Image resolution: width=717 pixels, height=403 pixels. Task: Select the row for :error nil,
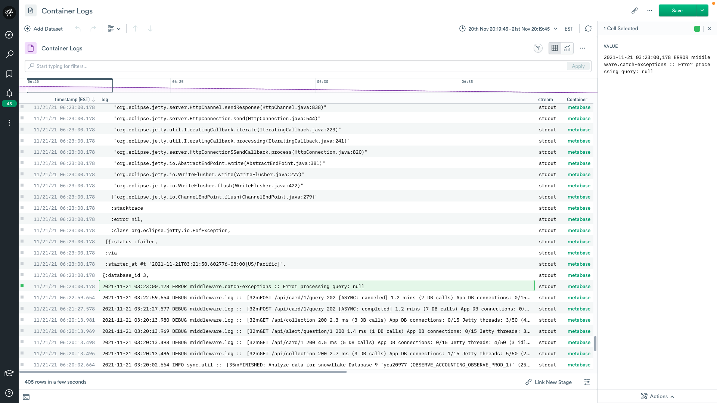point(22,219)
